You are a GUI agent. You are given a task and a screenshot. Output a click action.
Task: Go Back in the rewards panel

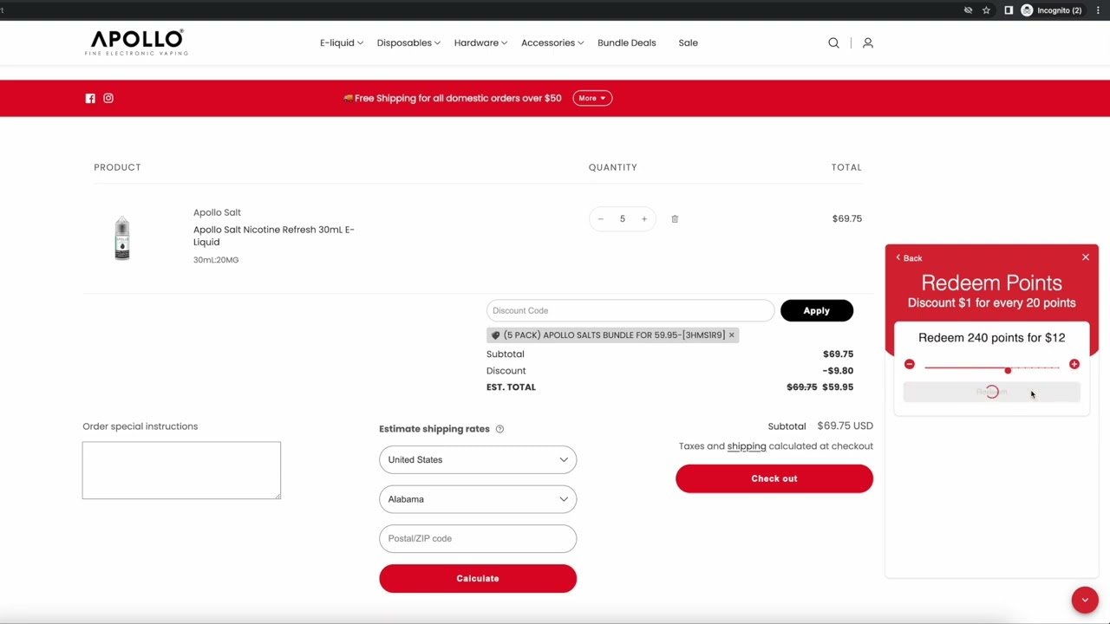click(x=909, y=258)
